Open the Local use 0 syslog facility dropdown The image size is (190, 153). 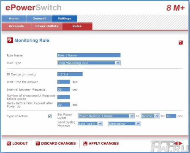pyautogui.click(x=90, y=123)
